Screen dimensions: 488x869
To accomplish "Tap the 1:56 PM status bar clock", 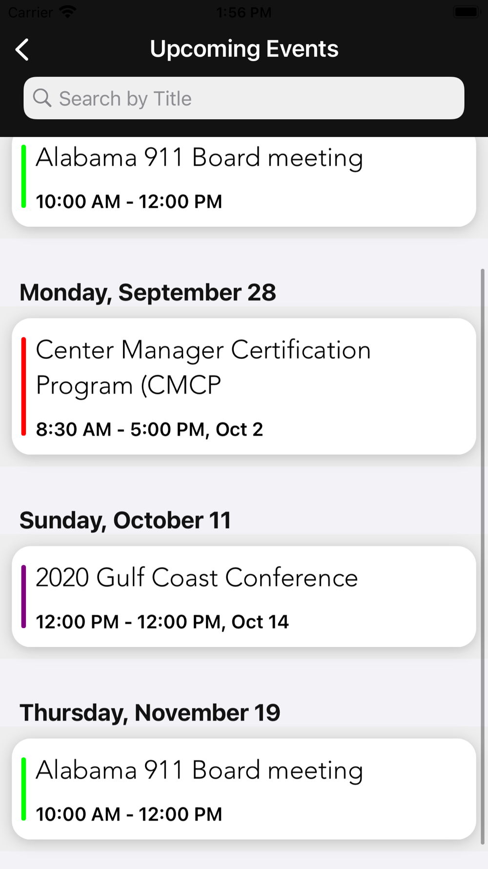I will [x=244, y=12].
